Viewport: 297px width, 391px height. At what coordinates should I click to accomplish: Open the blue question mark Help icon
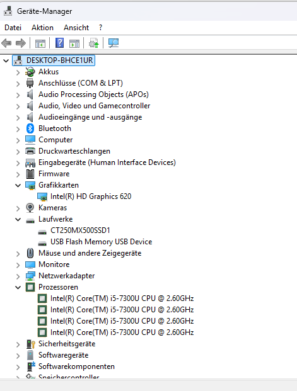59,43
